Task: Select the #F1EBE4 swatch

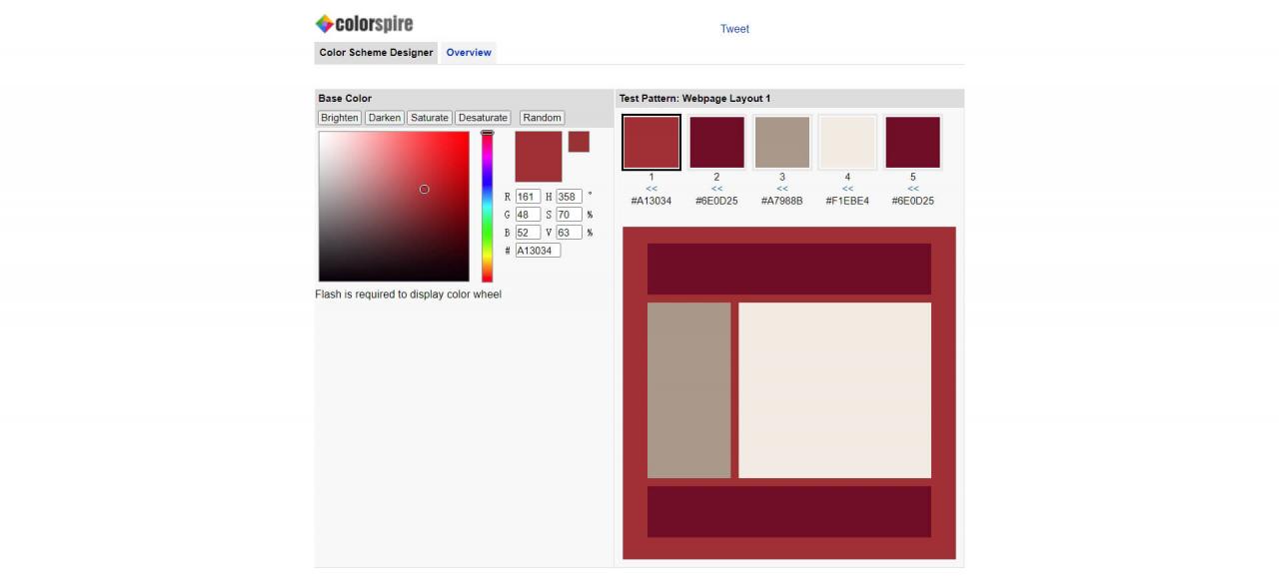Action: tap(848, 141)
